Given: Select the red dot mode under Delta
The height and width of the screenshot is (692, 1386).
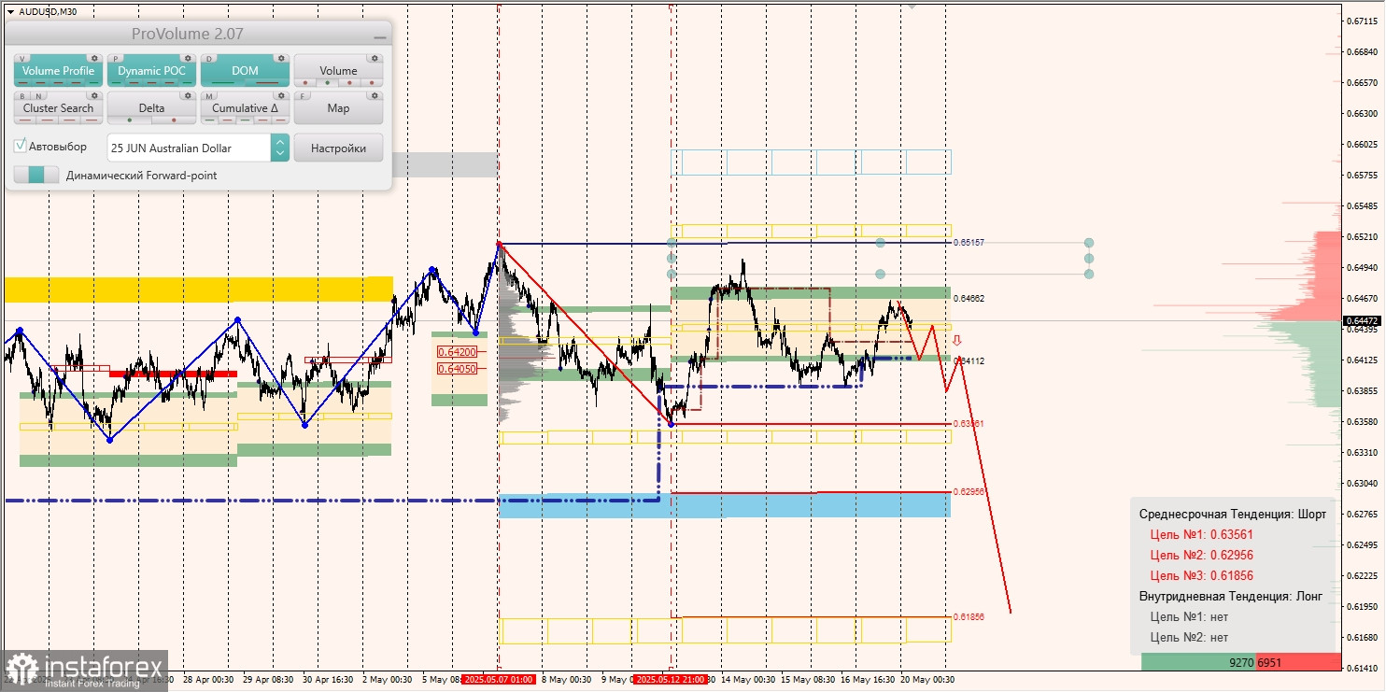Looking at the screenshot, I should click(173, 120).
